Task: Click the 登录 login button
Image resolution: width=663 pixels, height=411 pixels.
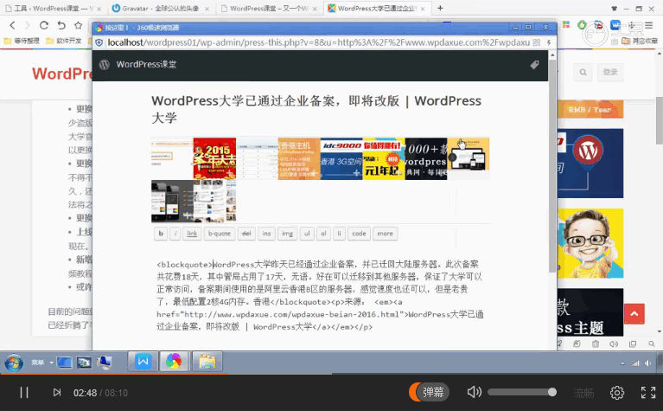Action: coord(610,73)
